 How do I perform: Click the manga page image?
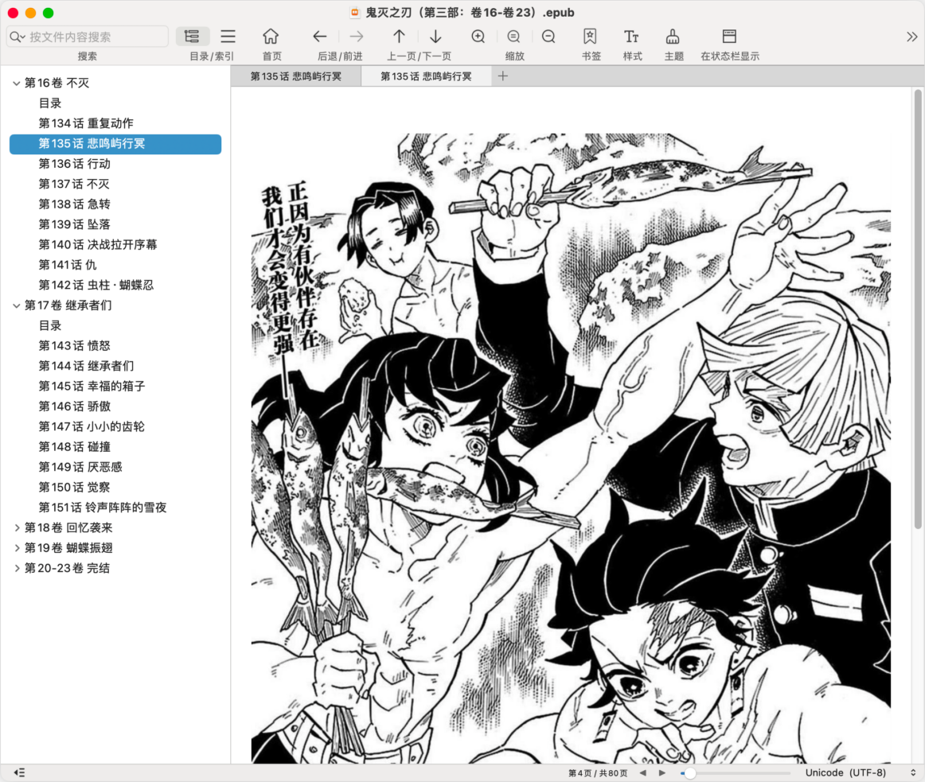coord(571,448)
